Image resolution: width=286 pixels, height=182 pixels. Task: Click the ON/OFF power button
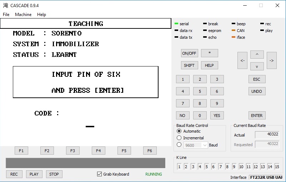tap(189, 53)
